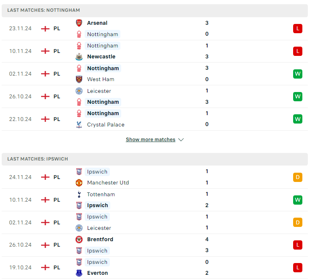The image size is (312, 279).
Task: Click the Arsenal club crest icon
Action: pos(79,23)
